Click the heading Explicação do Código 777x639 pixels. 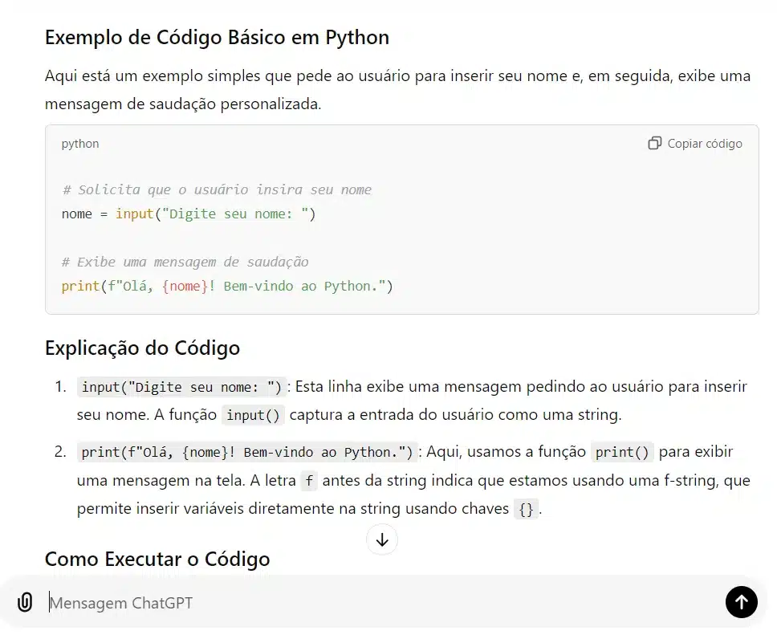(x=142, y=348)
